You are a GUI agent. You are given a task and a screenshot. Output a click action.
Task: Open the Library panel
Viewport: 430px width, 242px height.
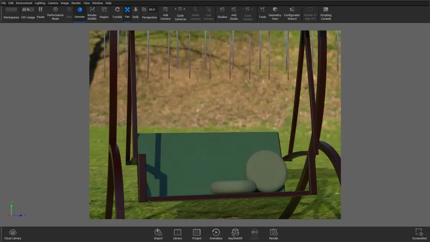(x=177, y=234)
